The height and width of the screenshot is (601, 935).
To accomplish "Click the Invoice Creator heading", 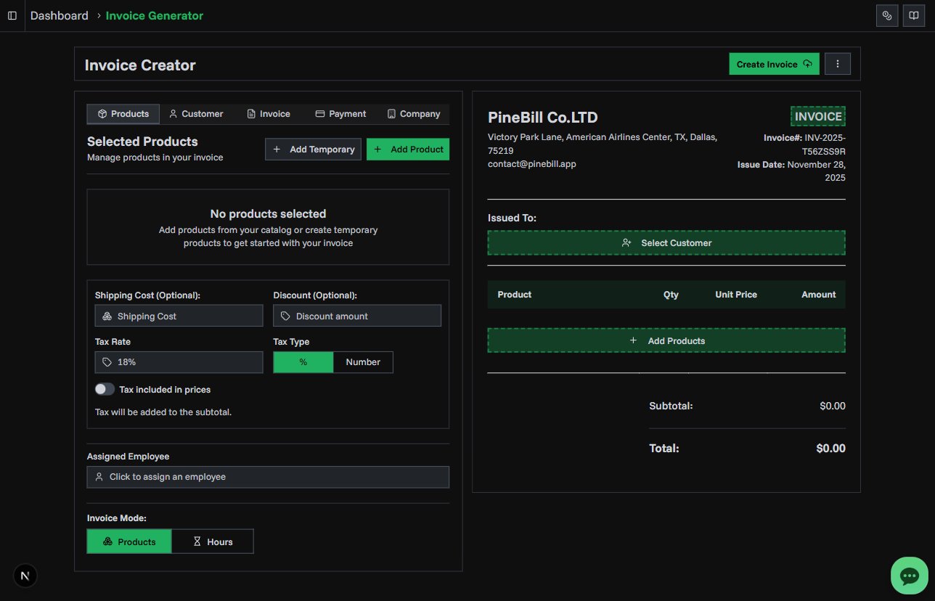I will click(140, 65).
